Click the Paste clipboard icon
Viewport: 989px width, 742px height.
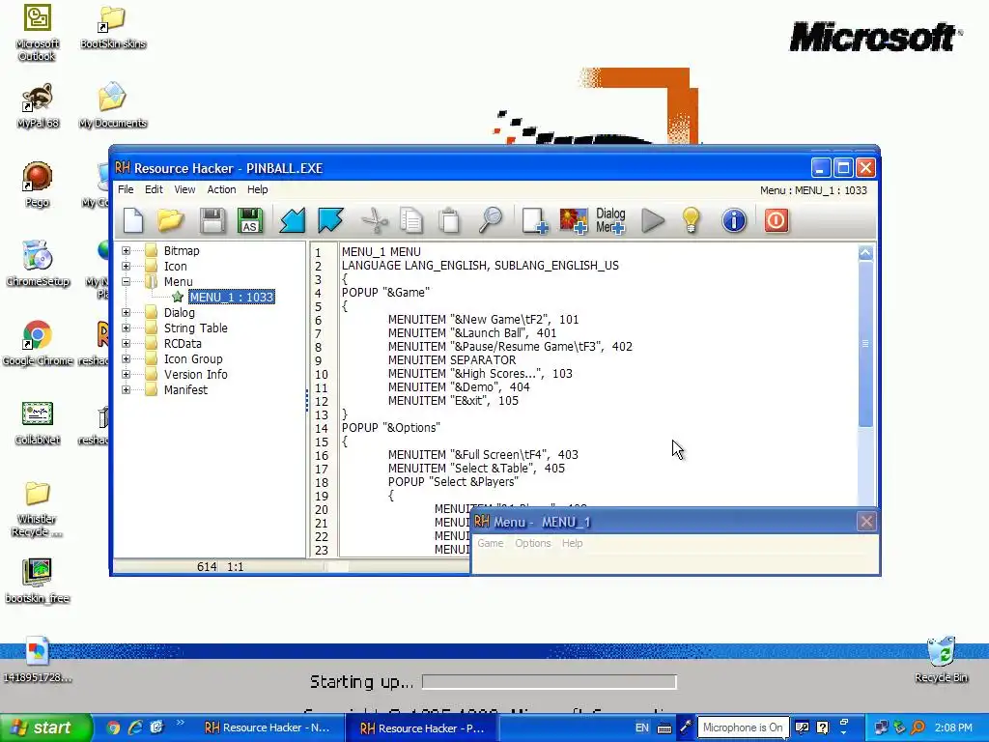(449, 221)
